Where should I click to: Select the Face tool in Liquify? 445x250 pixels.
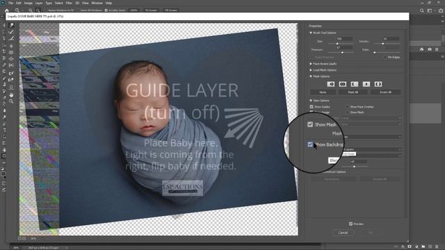(11, 87)
